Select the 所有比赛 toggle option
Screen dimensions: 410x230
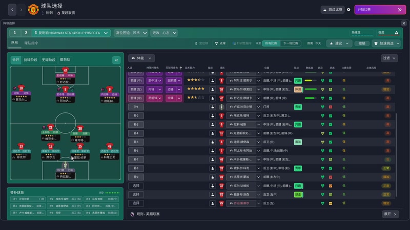tap(271, 43)
